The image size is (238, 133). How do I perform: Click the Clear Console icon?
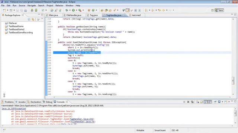(x=197, y=102)
